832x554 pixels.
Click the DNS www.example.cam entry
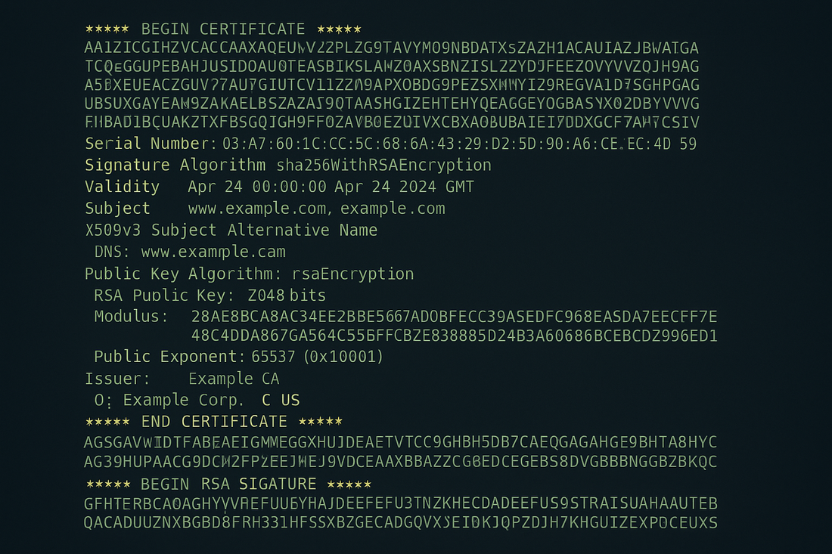pyautogui.click(x=190, y=252)
